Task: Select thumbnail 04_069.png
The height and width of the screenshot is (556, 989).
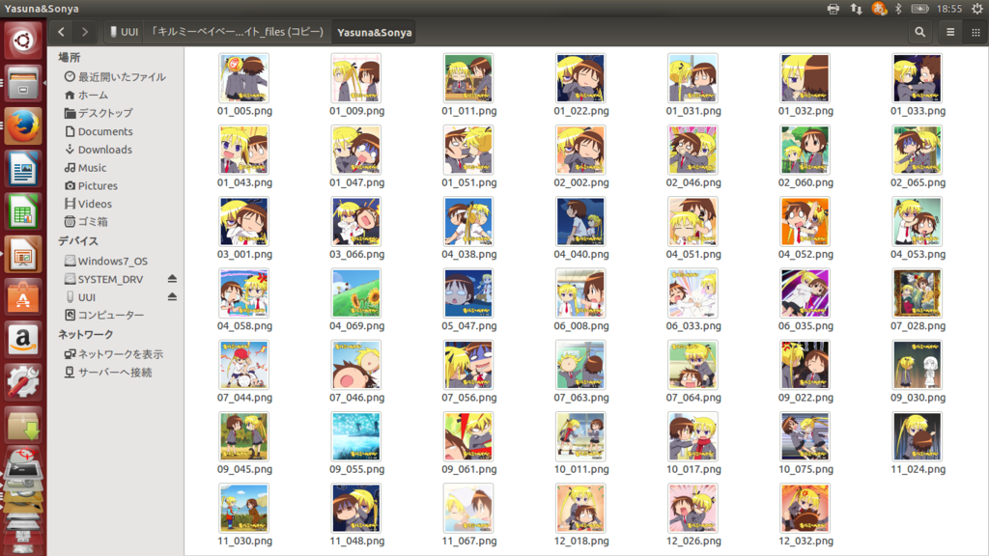Action: tap(356, 293)
